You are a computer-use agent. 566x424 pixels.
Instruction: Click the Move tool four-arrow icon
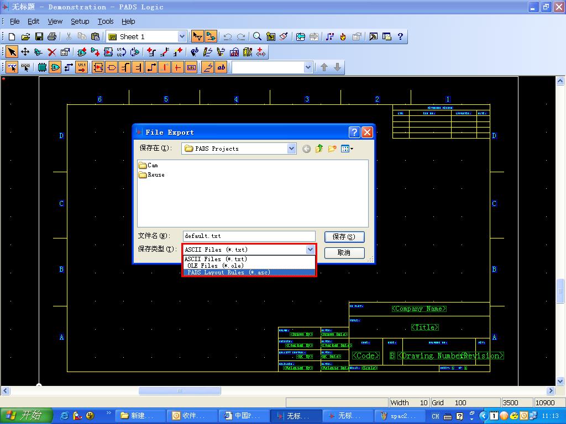coord(25,52)
